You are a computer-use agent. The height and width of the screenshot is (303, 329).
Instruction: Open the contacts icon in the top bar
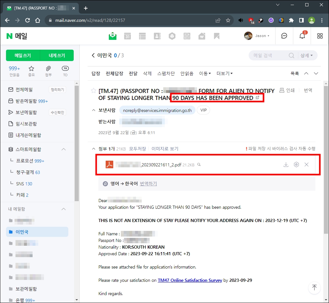[157, 36]
